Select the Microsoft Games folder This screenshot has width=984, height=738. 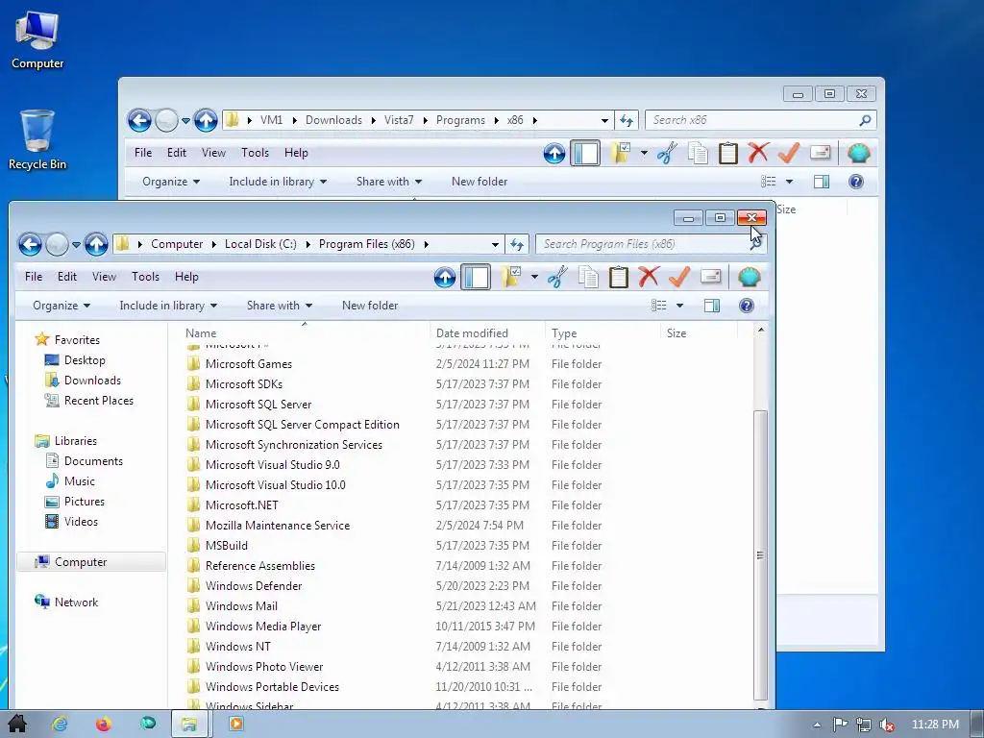tap(249, 364)
